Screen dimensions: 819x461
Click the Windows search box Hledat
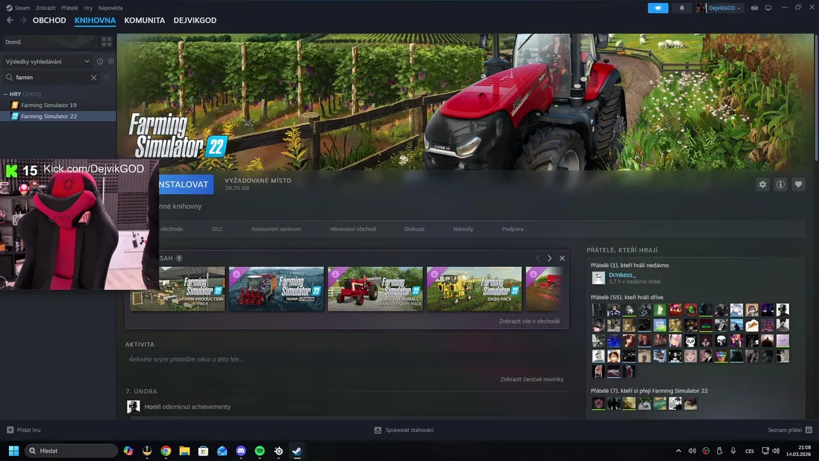71,451
